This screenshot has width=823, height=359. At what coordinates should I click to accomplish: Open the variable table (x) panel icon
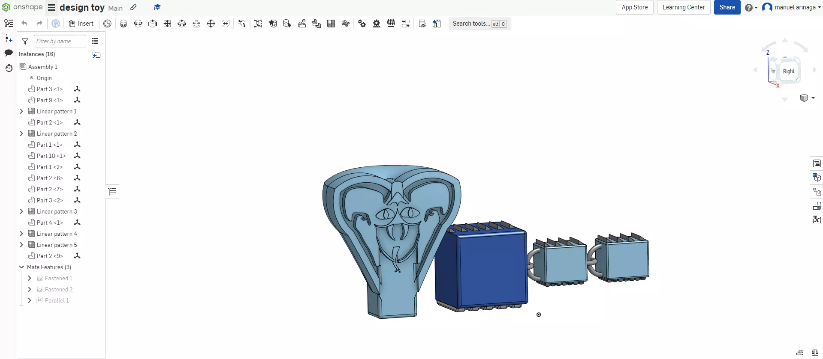tap(817, 220)
